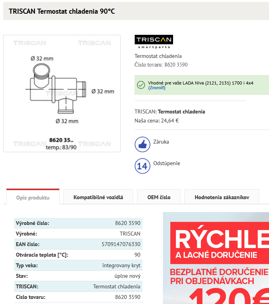Click the Záruka label text
The height and width of the screenshot is (304, 269).
162,142
